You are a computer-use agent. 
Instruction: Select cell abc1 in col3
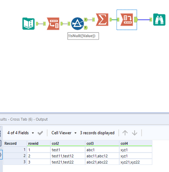tap(102, 150)
